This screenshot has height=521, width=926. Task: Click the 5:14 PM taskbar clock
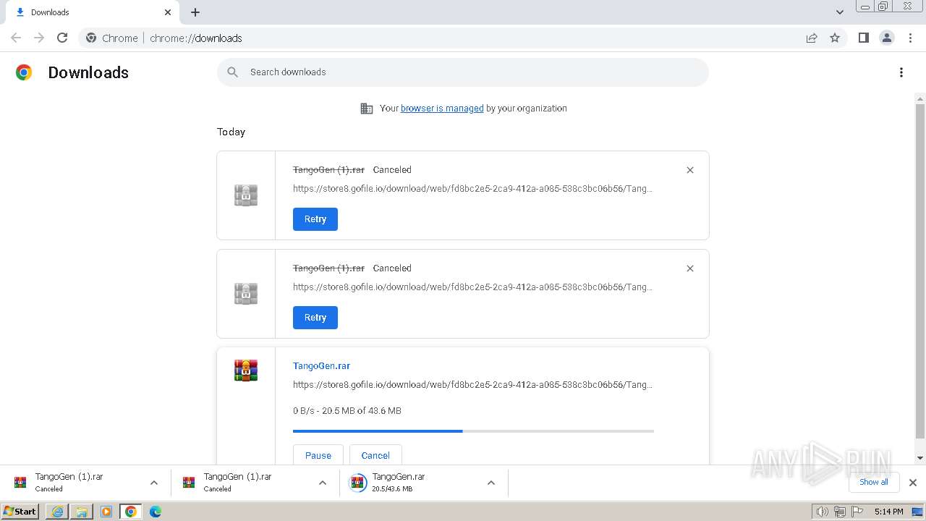click(x=888, y=512)
